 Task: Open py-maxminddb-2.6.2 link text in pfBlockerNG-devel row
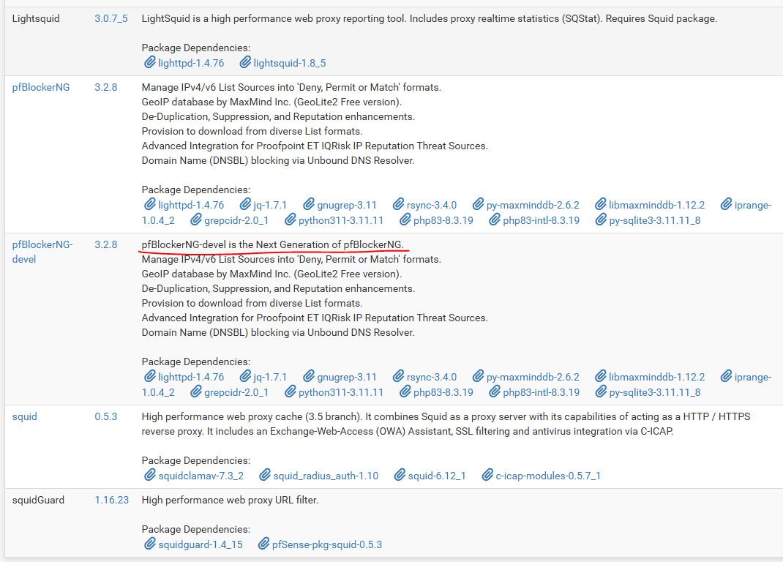(533, 377)
